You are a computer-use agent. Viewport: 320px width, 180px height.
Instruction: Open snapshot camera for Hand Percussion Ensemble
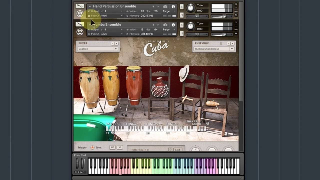(165, 6)
